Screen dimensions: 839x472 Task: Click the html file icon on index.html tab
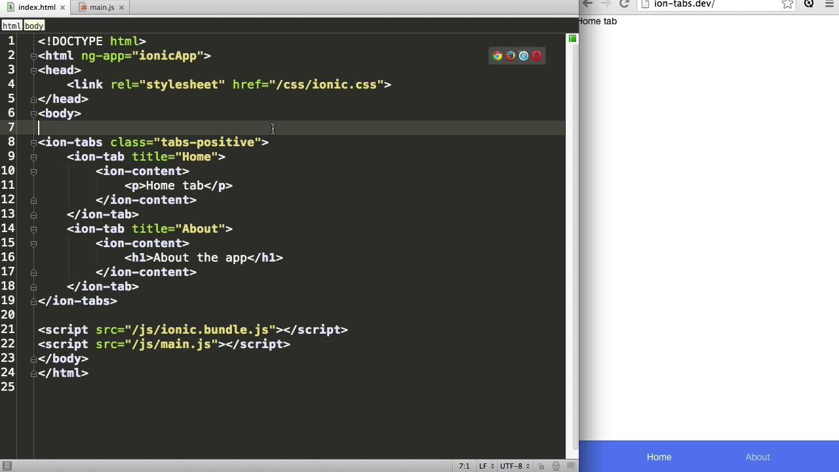click(x=10, y=7)
